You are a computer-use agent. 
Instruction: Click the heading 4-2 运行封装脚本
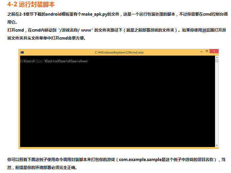pos(31,4)
